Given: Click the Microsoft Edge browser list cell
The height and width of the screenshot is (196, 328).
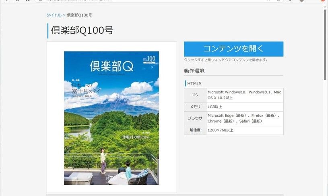Looking at the screenshot, I should [245, 119].
